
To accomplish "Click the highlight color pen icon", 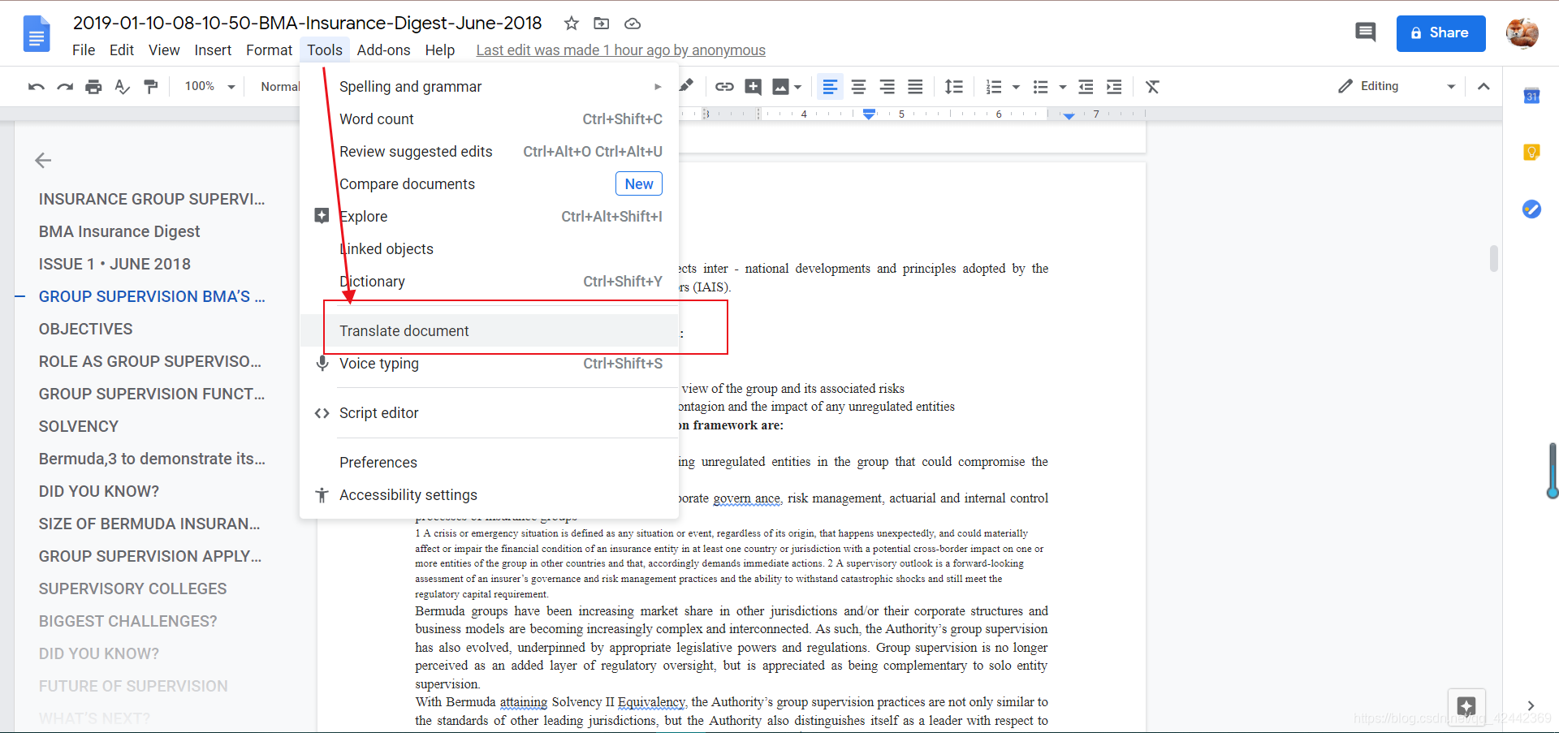I will (687, 85).
